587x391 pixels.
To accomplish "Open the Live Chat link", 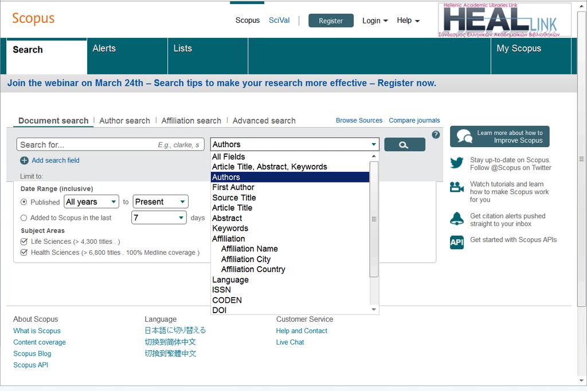I will 289,342.
